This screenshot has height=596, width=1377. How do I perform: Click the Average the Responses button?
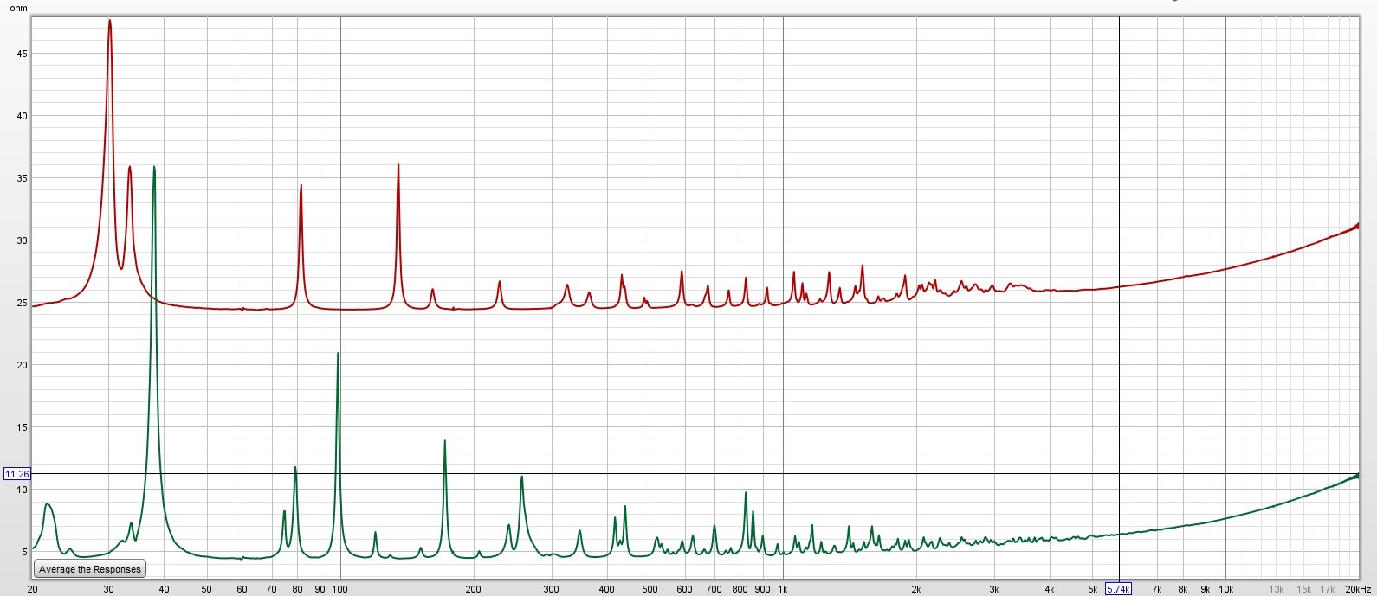pos(90,569)
